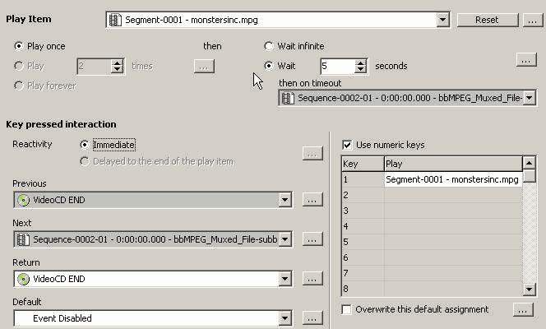
Task: Click the ellipsis button for Previous
Action: coord(312,200)
